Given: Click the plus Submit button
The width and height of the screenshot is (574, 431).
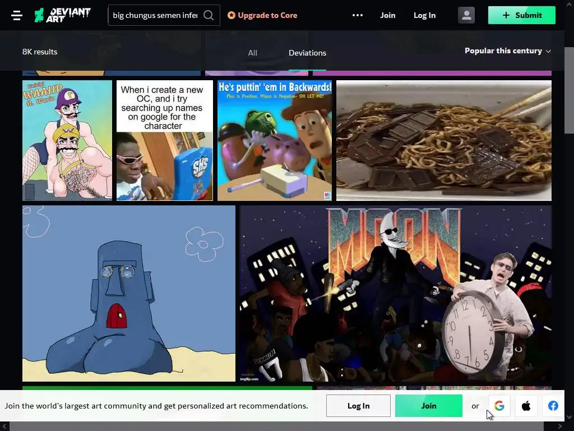Looking at the screenshot, I should [x=522, y=15].
